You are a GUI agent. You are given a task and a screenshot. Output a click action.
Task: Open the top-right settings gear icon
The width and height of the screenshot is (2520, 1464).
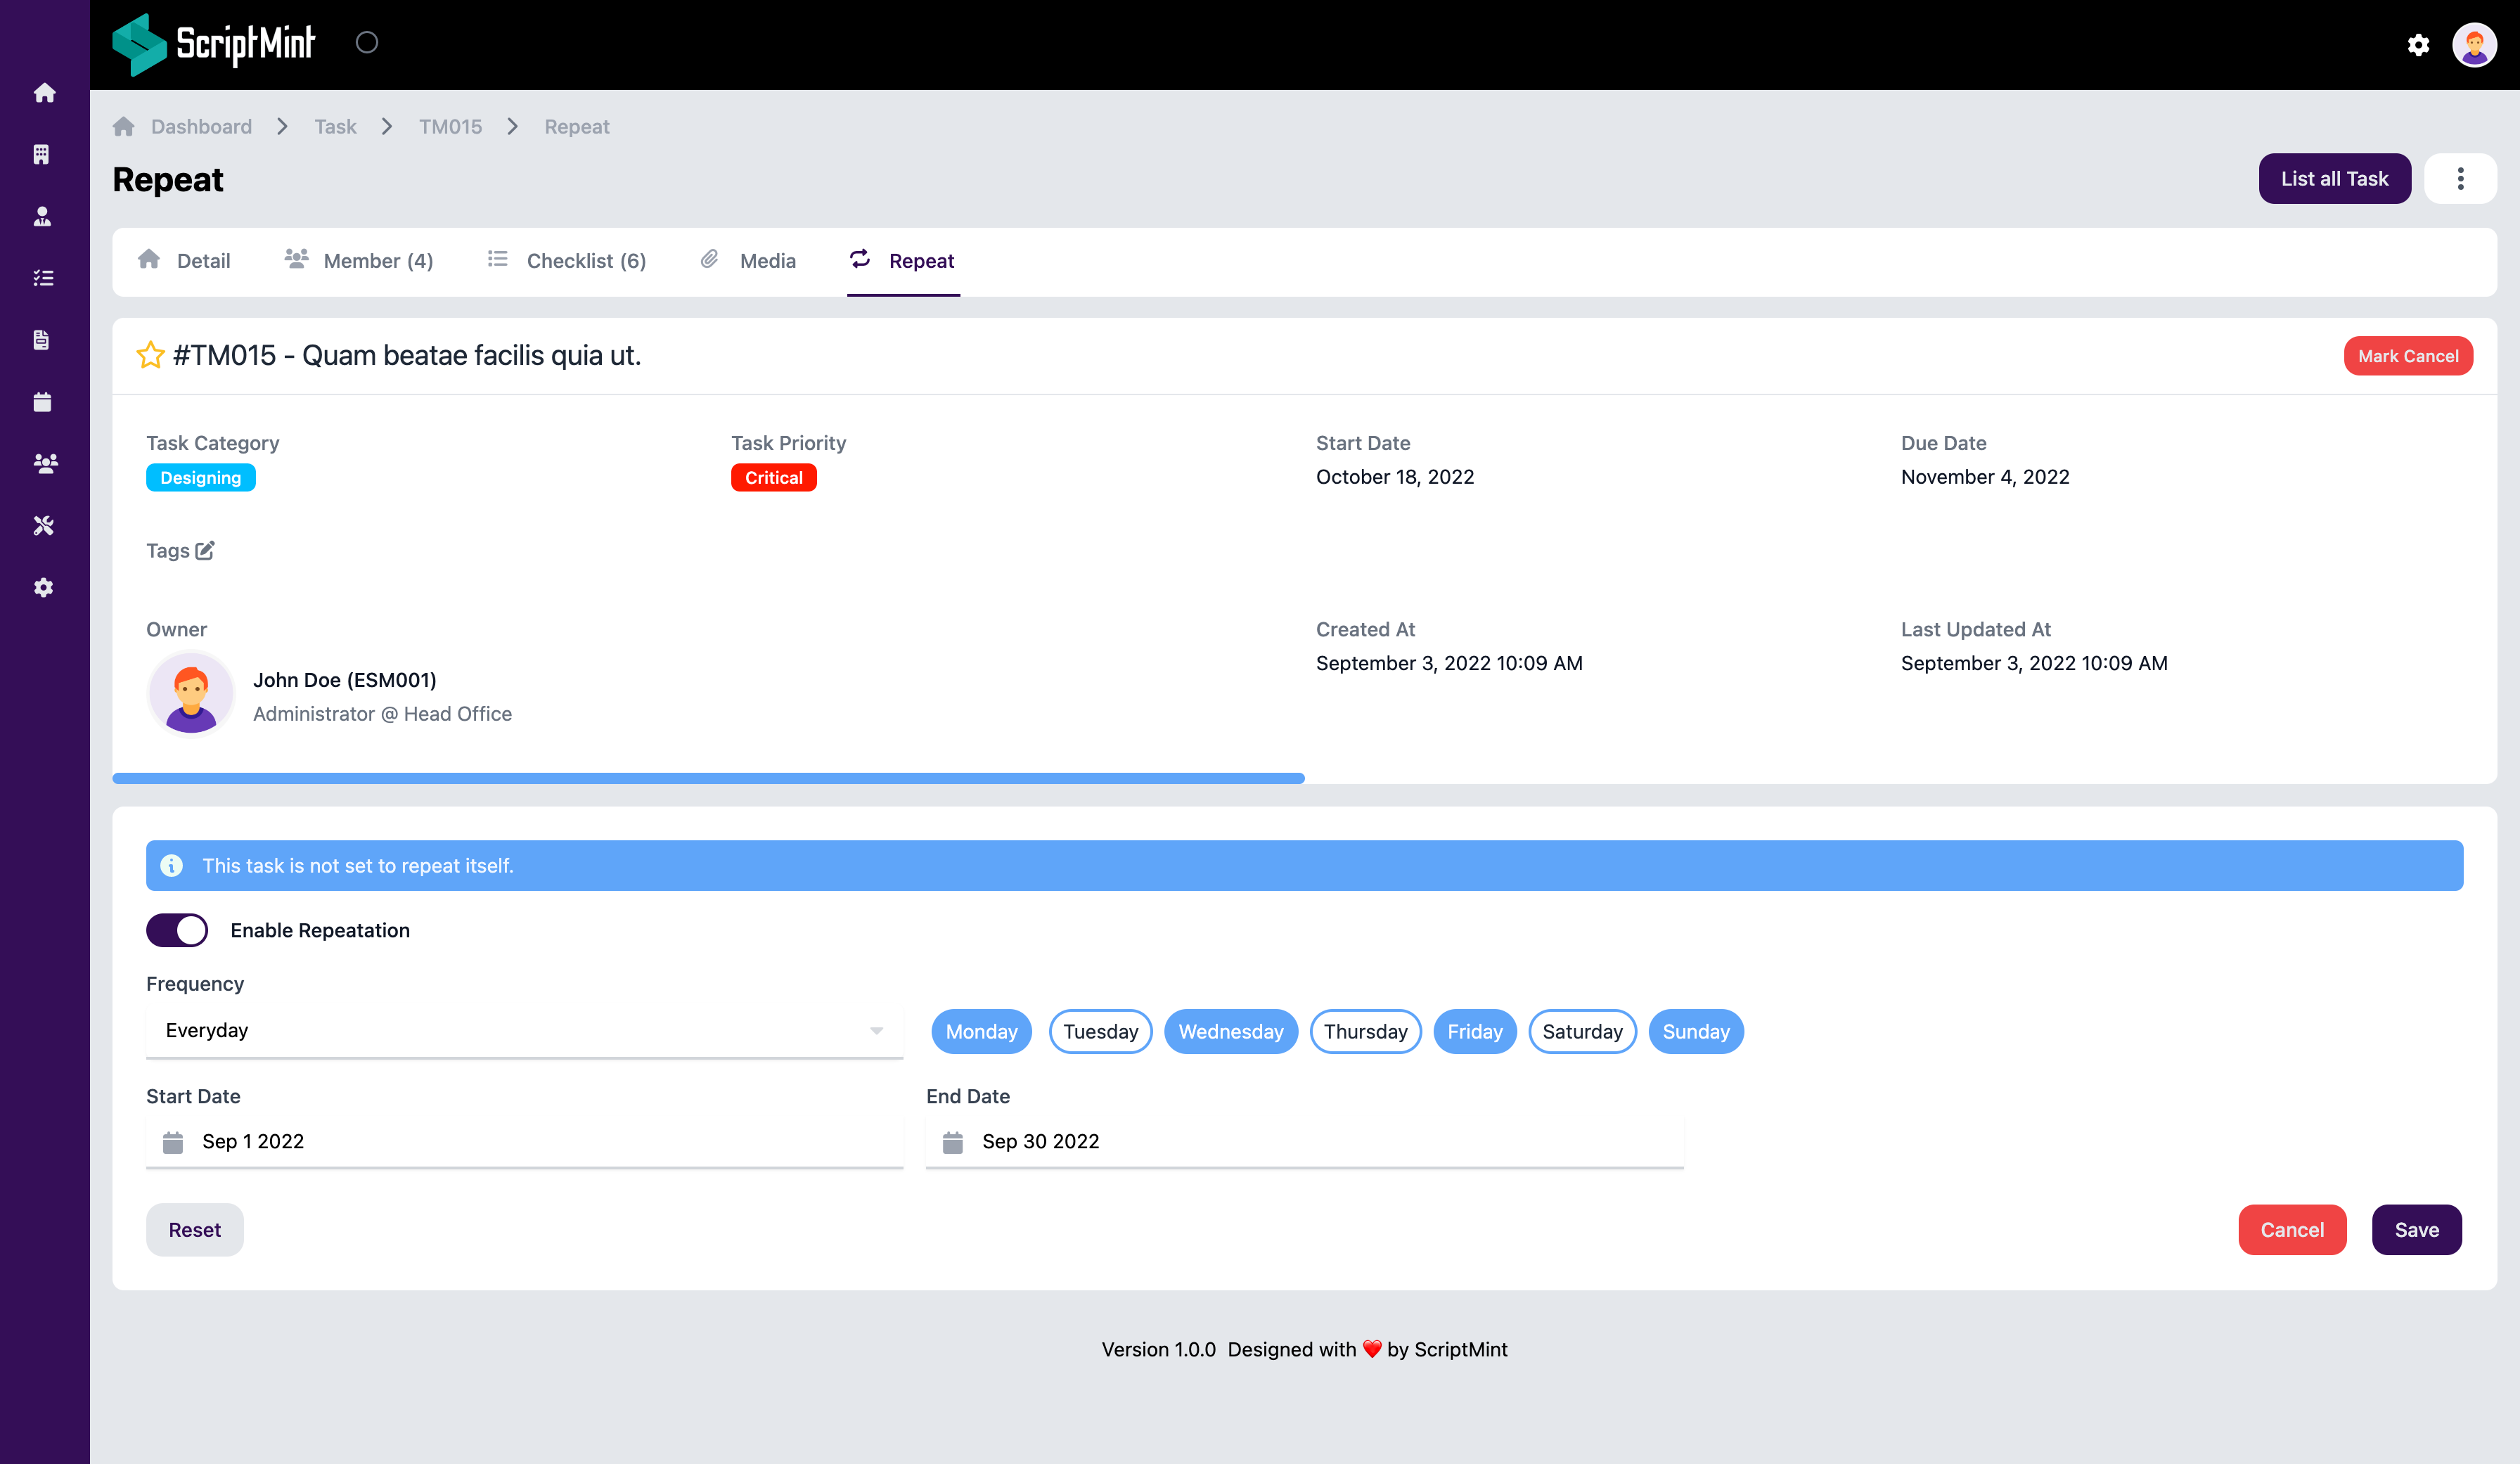(2418, 45)
